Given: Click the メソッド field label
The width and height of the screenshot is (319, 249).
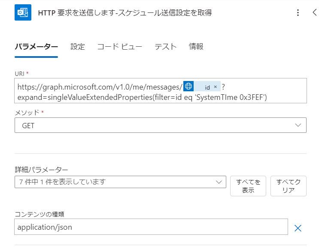Looking at the screenshot, I should [27, 113].
